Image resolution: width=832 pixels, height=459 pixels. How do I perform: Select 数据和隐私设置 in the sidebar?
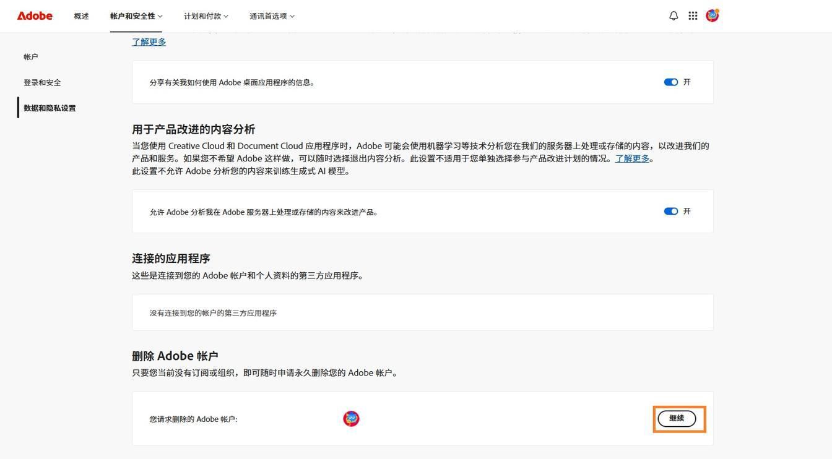[50, 108]
